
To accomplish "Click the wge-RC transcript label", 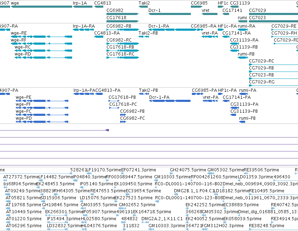I will (23, 47).
